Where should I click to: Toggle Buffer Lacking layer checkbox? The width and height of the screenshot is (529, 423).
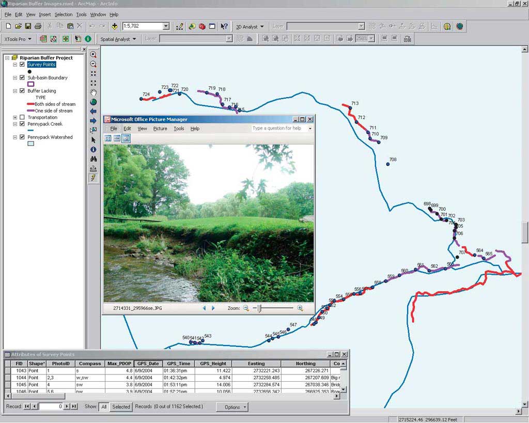point(22,91)
